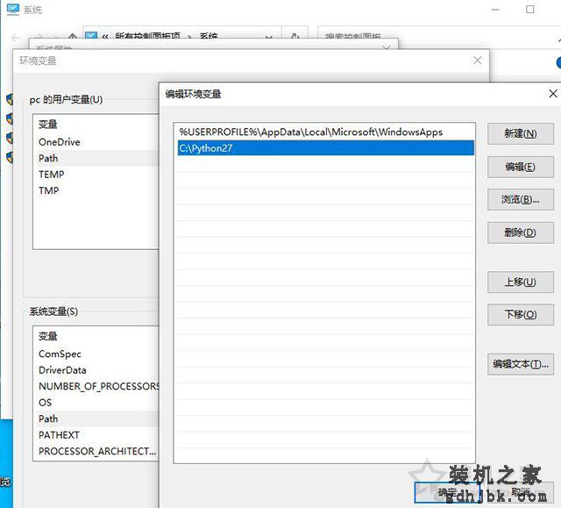Select Path in 系统变量 list
Screen dimensions: 561x508
point(96,419)
